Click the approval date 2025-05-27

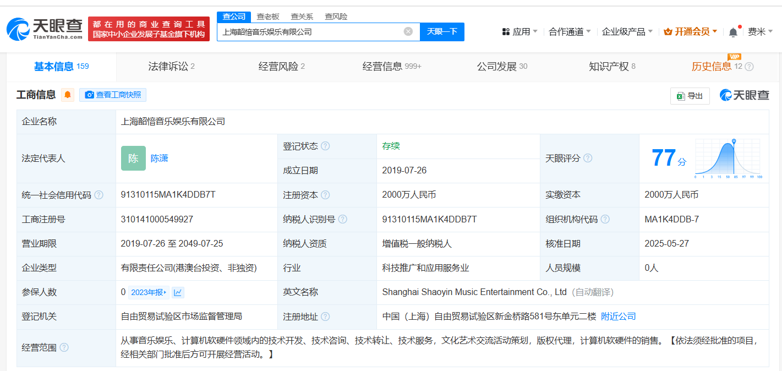click(667, 243)
